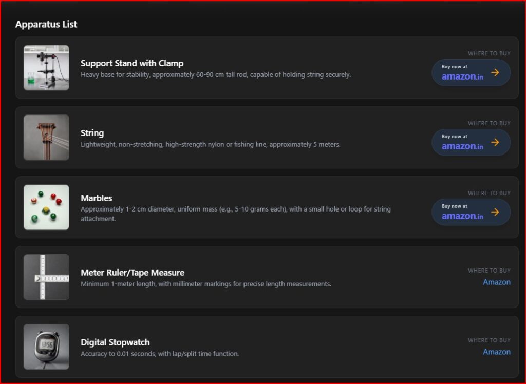
Task: Click the arrow icon for Support Stand
Action: (x=495, y=72)
